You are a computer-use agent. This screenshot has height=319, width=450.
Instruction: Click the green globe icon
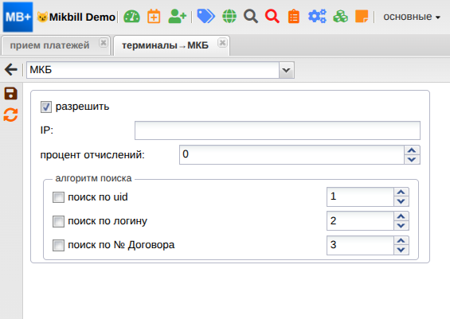[229, 17]
